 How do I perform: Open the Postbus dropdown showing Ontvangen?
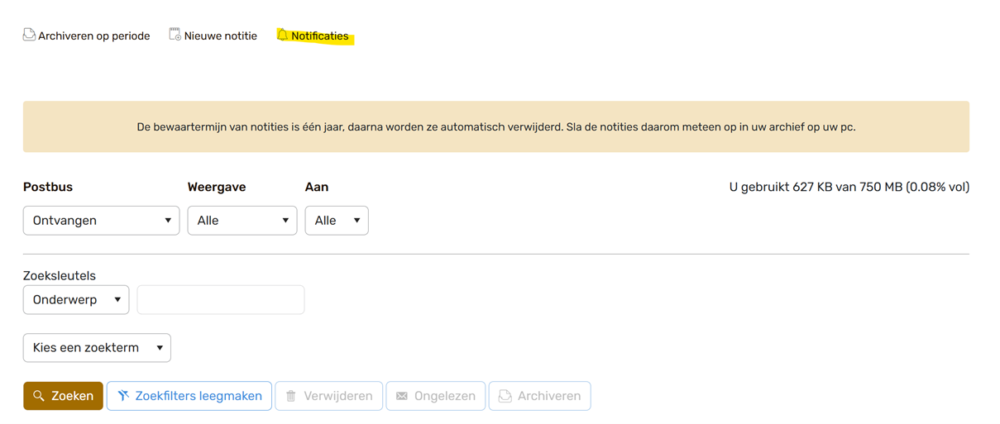click(101, 221)
